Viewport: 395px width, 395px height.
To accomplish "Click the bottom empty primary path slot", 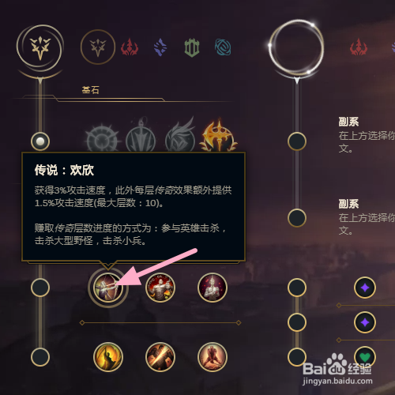I will pyautogui.click(x=40, y=357).
